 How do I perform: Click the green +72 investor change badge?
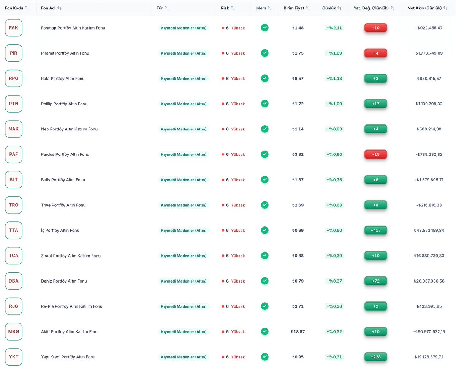click(x=375, y=281)
